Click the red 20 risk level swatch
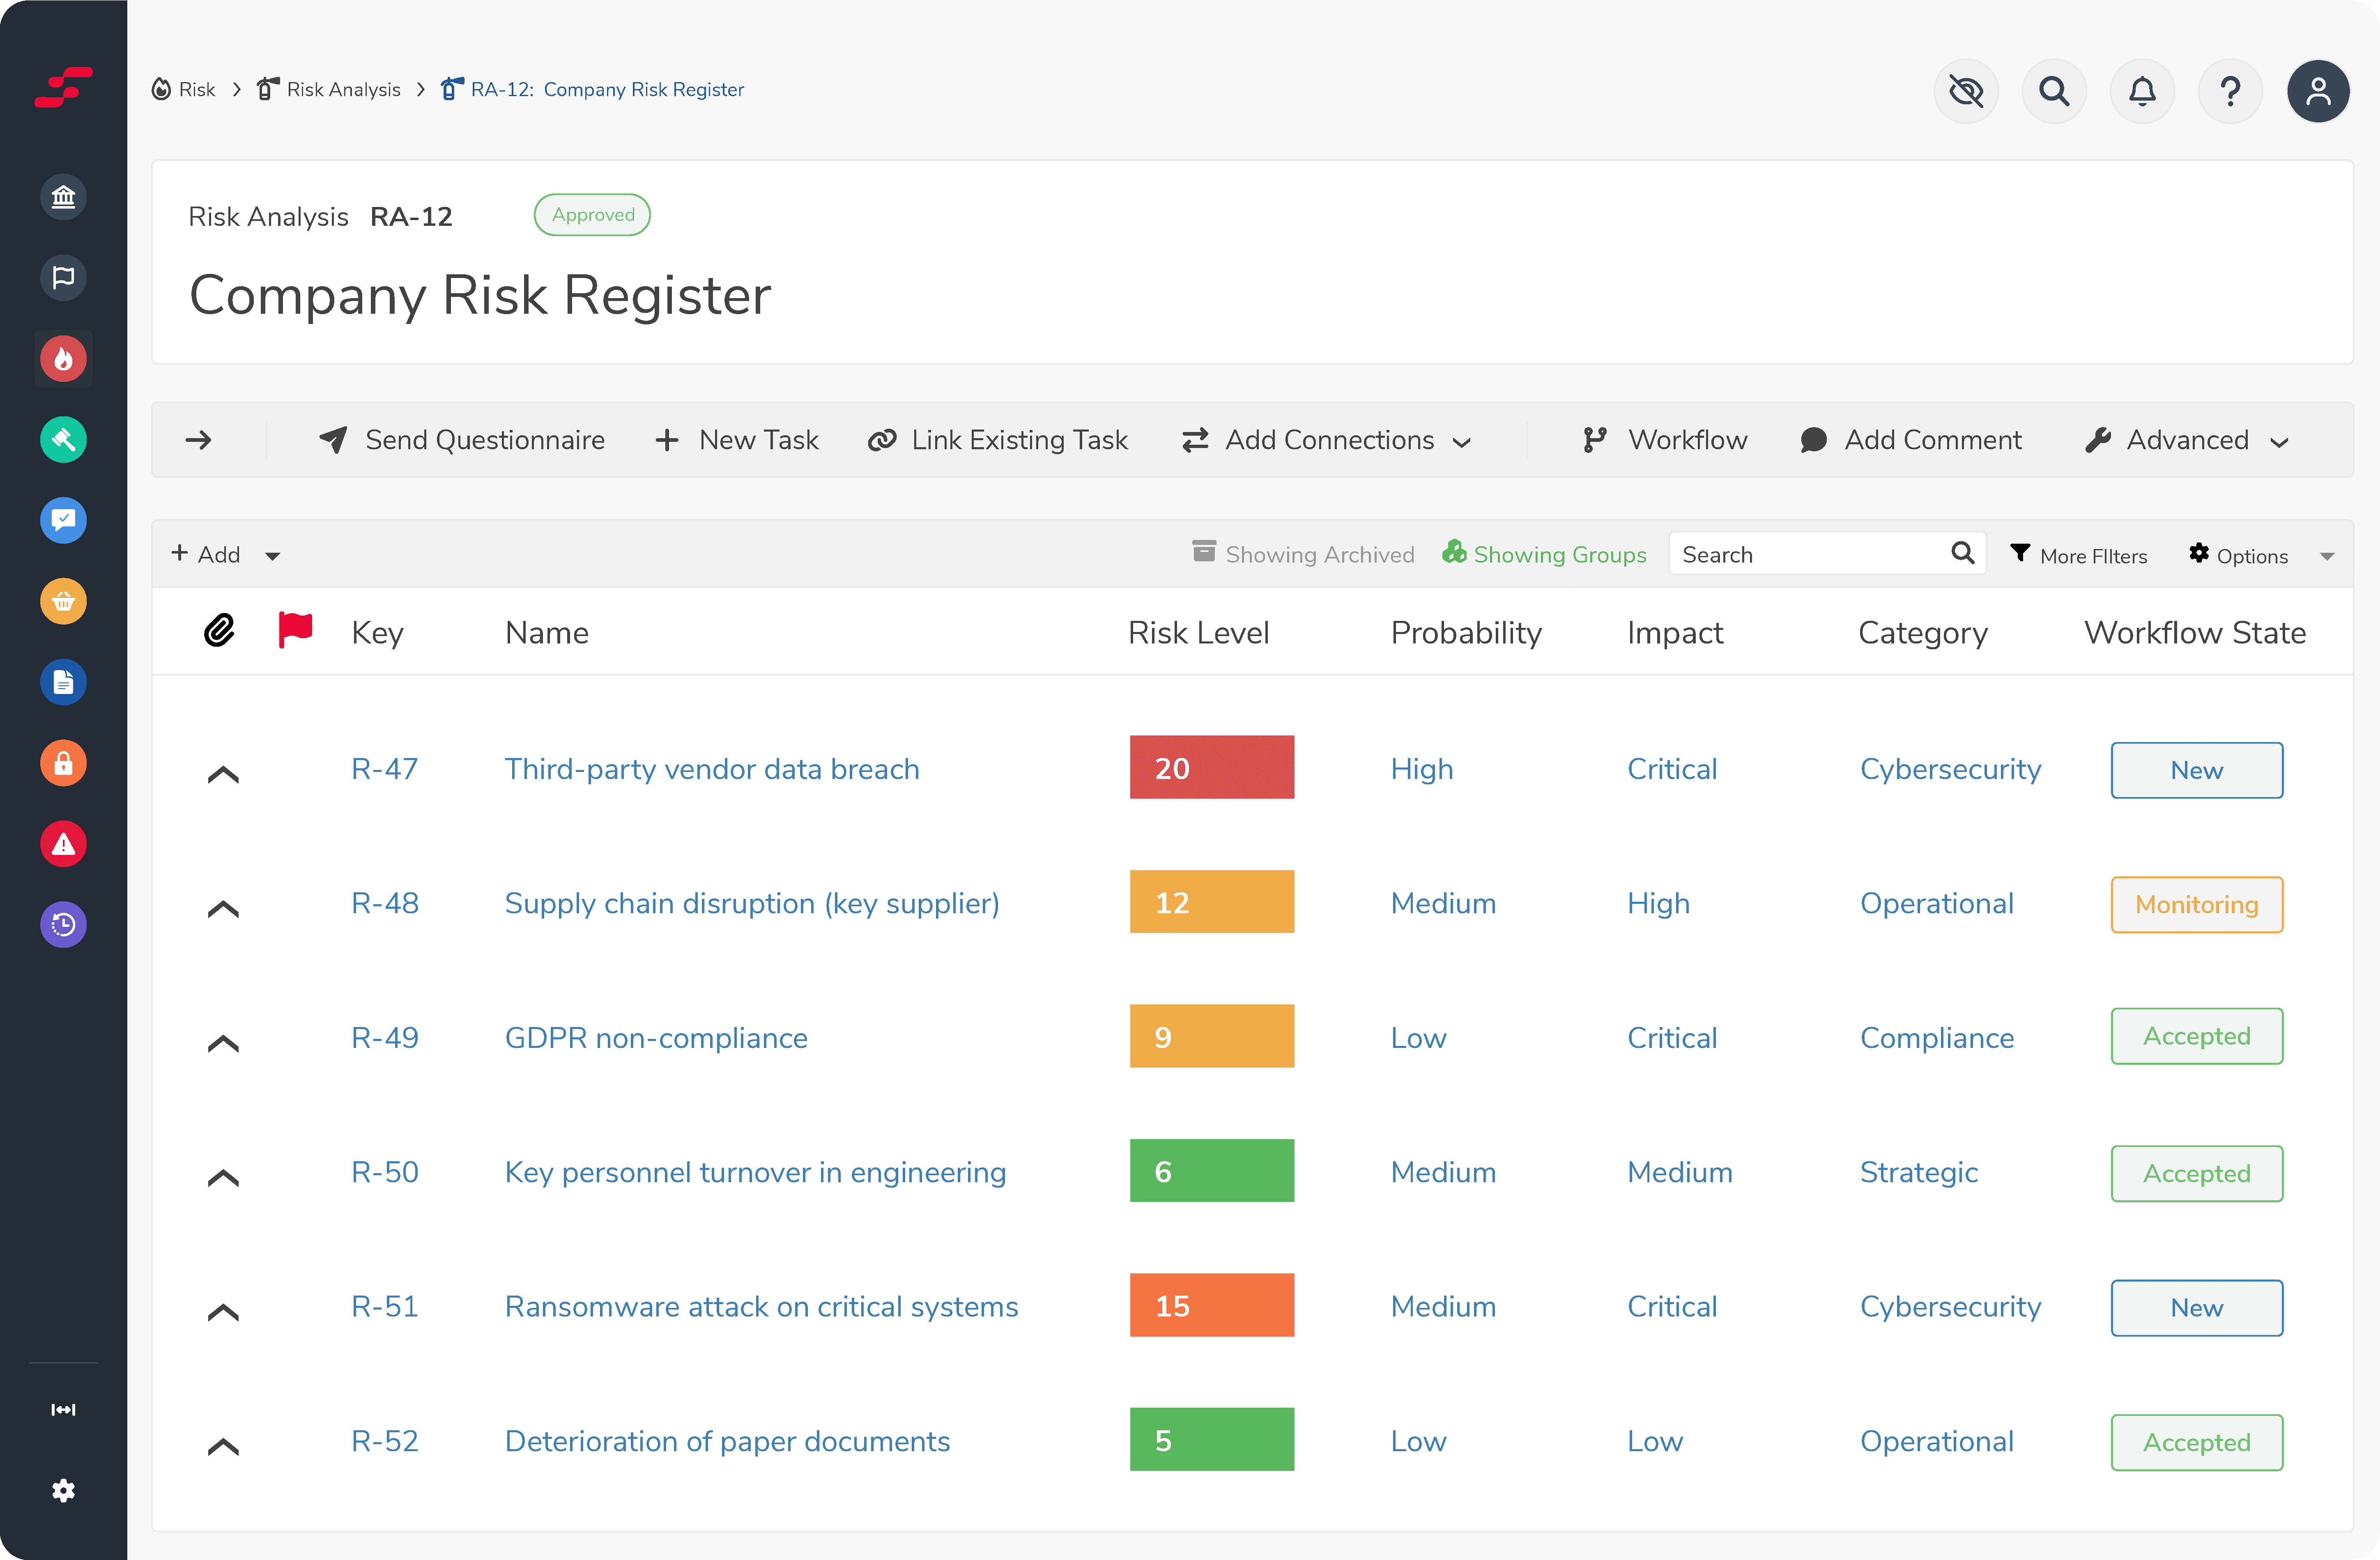Image resolution: width=2380 pixels, height=1560 pixels. point(1211,767)
